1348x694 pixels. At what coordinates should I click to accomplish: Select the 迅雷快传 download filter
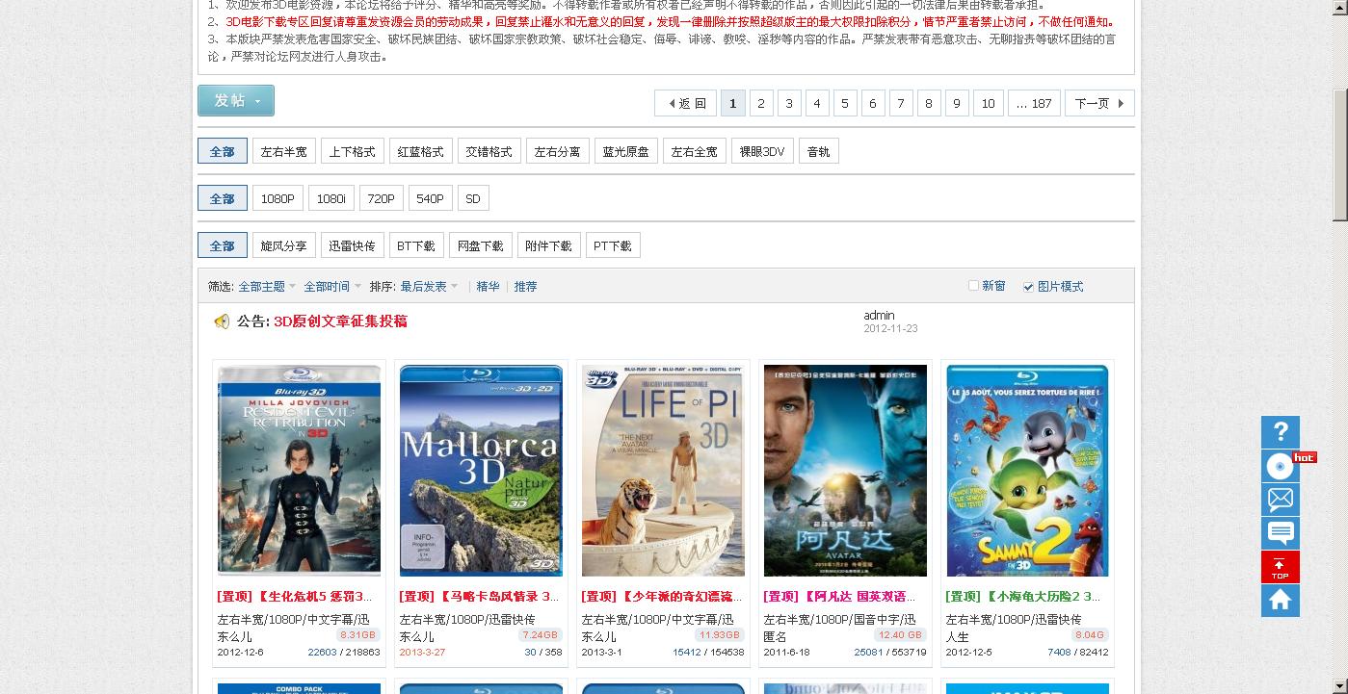pos(352,245)
